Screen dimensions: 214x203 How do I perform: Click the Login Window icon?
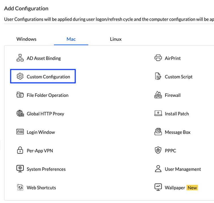pyautogui.click(x=20, y=132)
